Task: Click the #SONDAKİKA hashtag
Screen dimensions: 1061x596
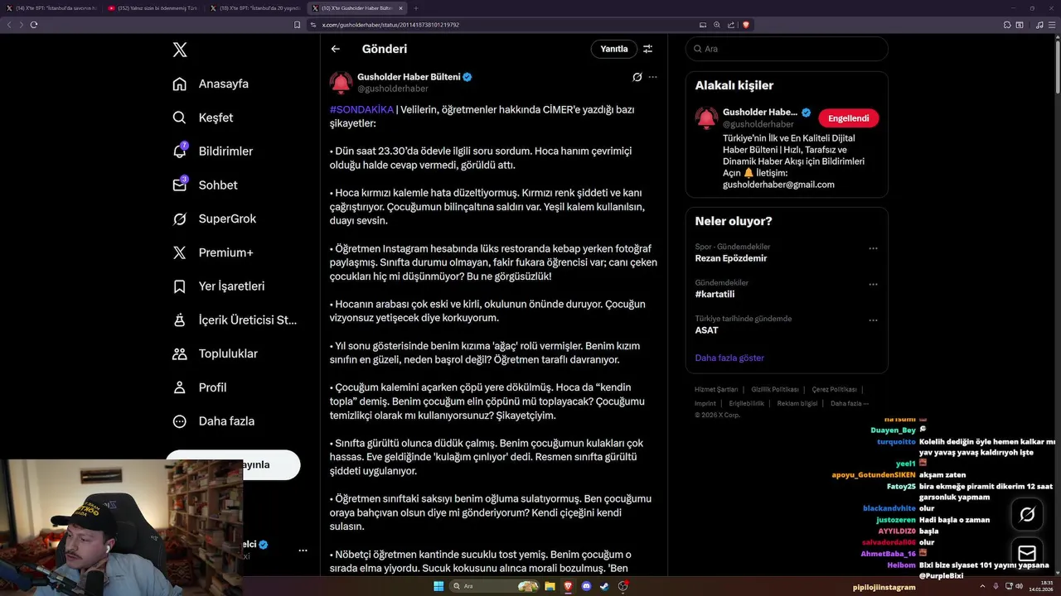Action: point(361,109)
